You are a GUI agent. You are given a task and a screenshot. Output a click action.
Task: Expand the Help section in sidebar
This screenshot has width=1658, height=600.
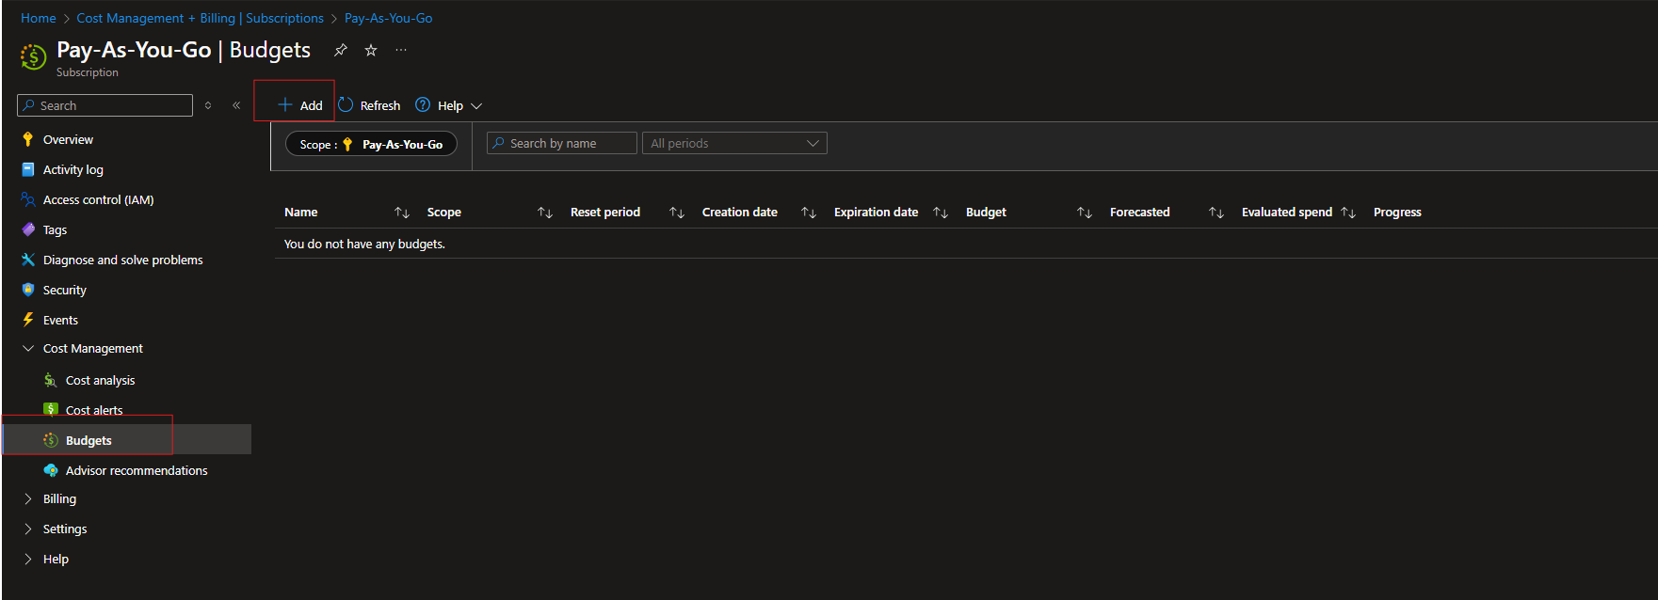(28, 559)
